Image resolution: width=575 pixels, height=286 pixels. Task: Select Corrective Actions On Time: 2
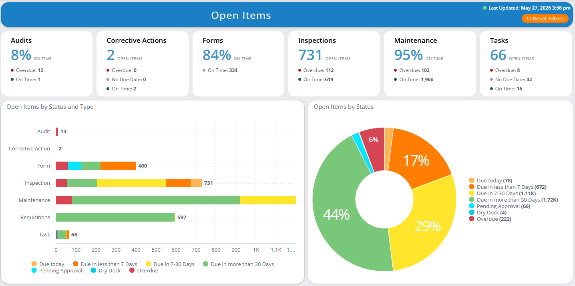click(x=121, y=89)
